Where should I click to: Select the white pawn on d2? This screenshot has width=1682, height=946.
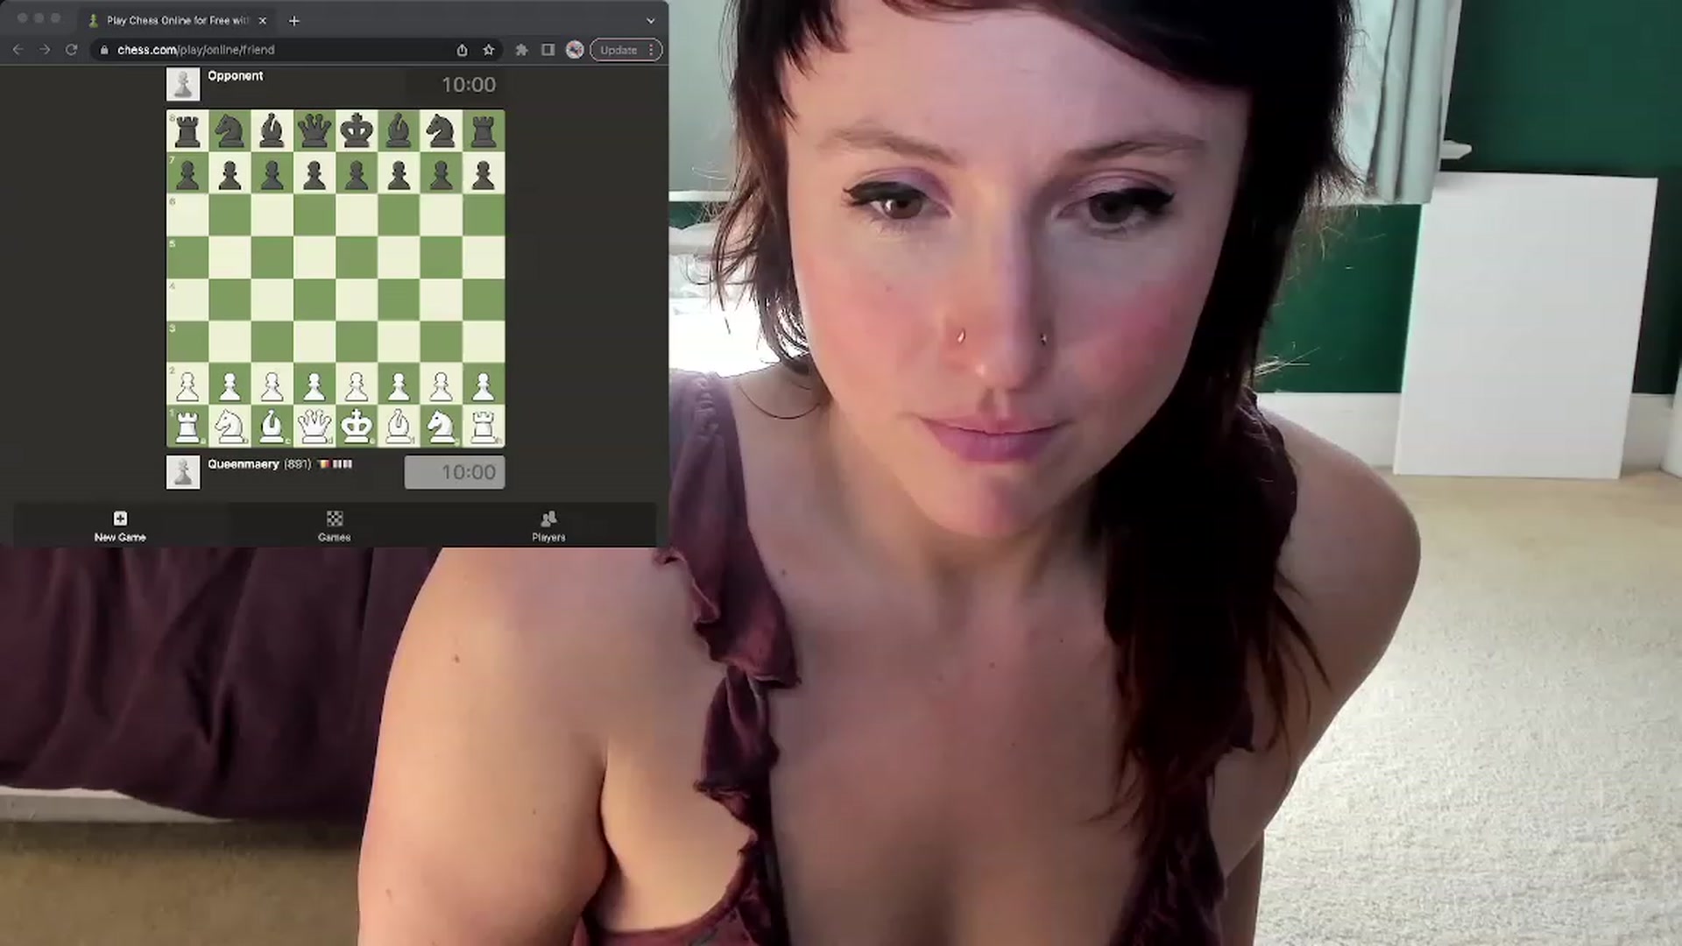point(314,385)
